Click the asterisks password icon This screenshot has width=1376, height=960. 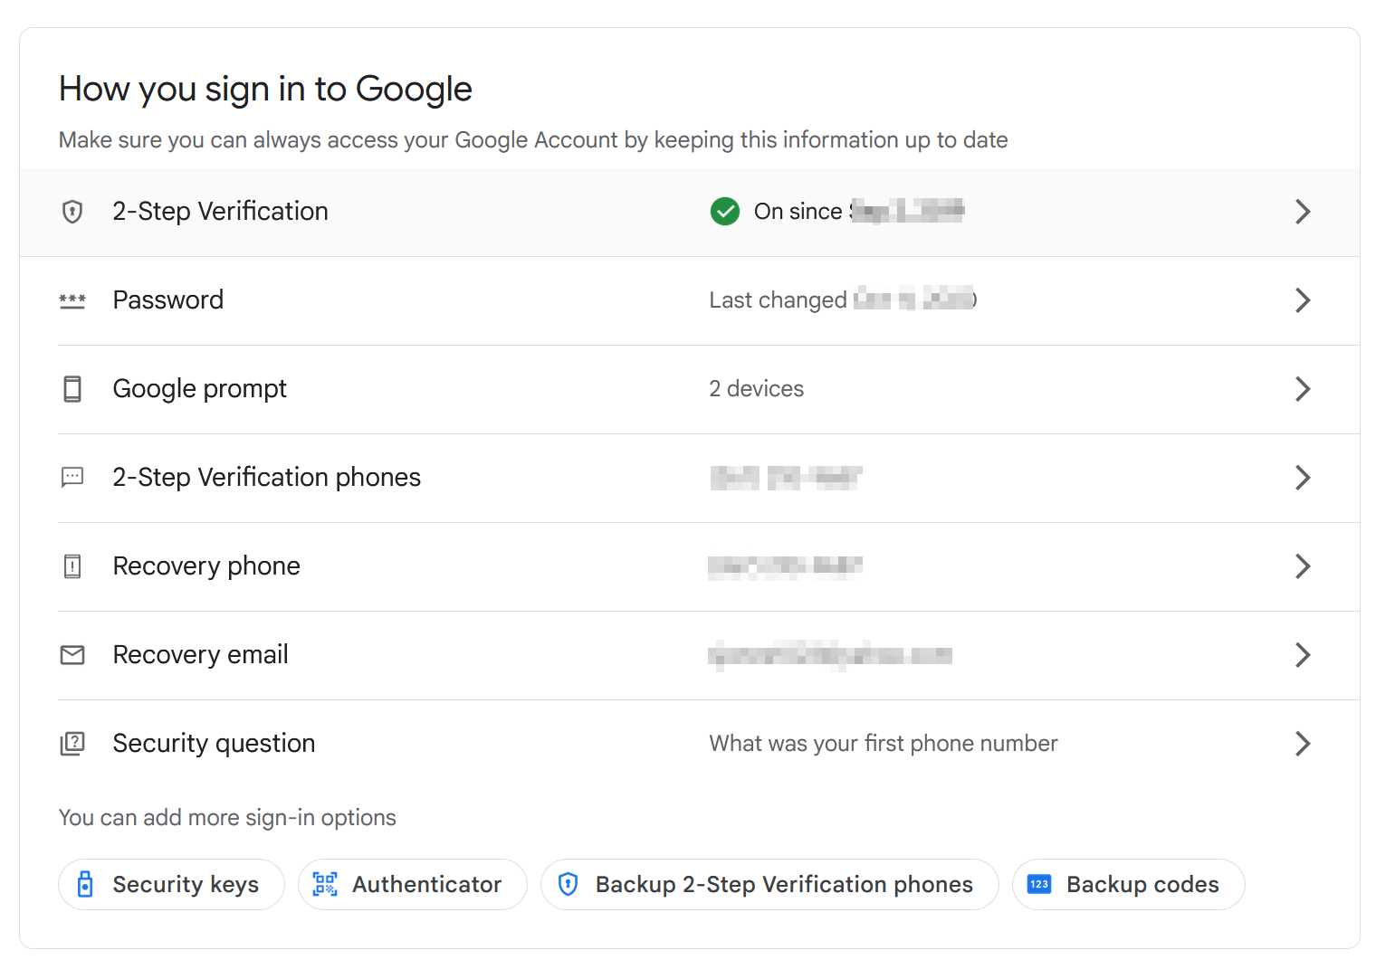pos(72,300)
